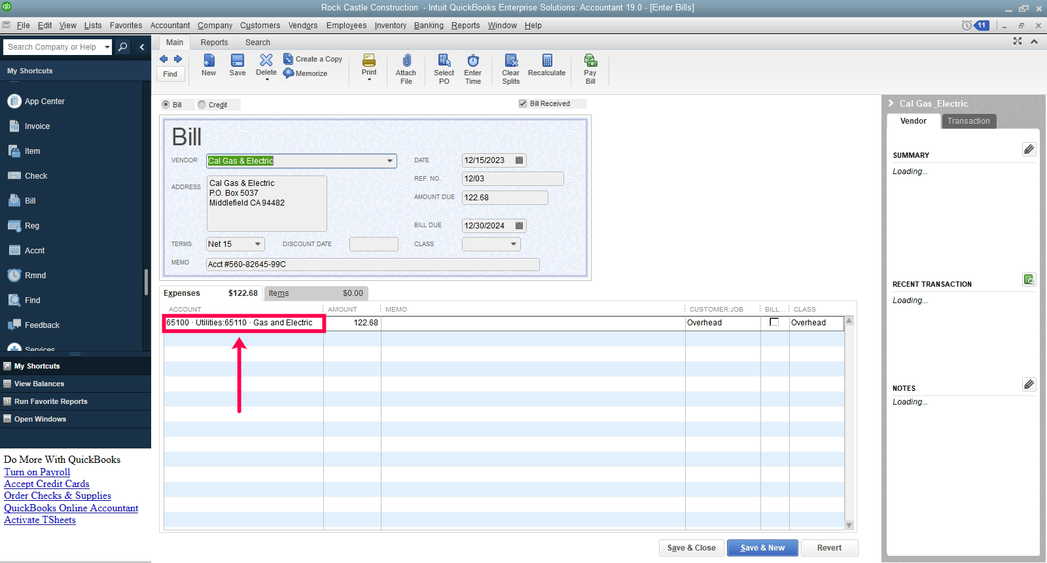Click the Memo input field
The image size is (1047, 563).
click(x=373, y=264)
